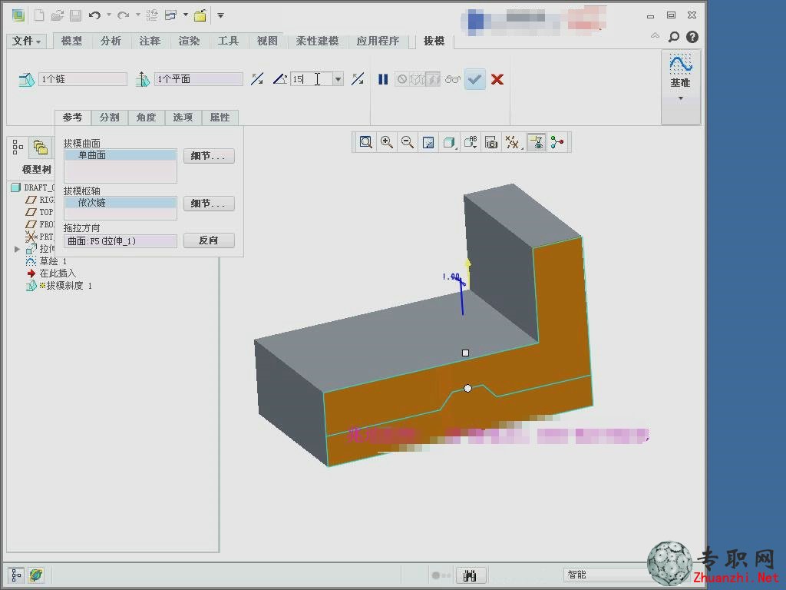Viewport: 786px width, 590px height.
Task: Open the draft angle value dropdown
Action: 339,79
